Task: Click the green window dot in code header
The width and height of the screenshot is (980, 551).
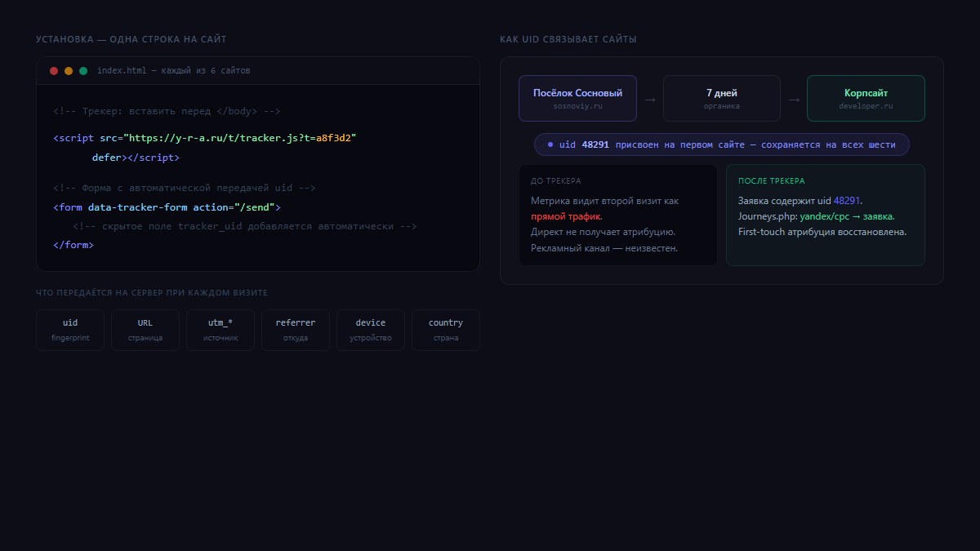Action: pos(83,71)
